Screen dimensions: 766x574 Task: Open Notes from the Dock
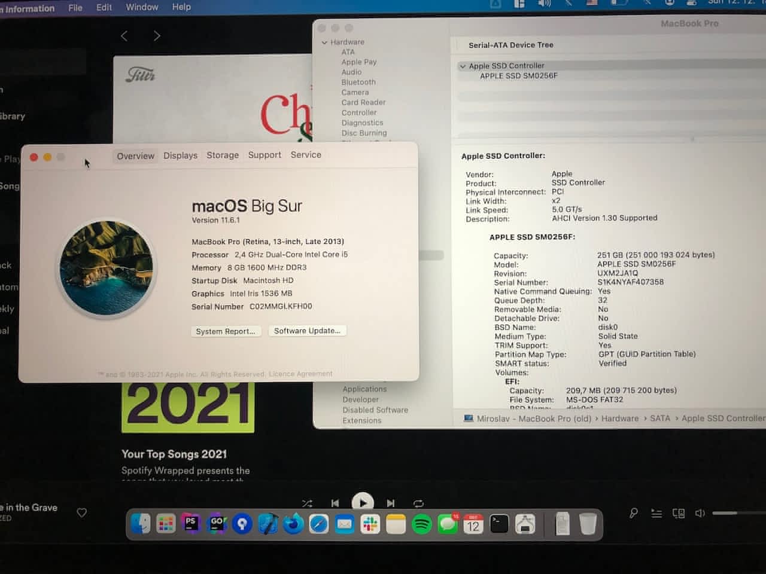pos(396,524)
